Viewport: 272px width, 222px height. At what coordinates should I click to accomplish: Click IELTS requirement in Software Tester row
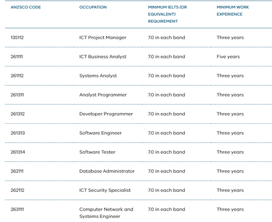click(167, 152)
